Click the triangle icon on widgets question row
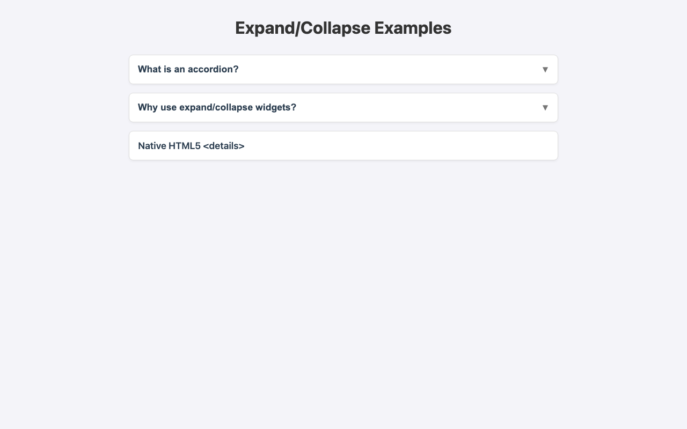 (x=545, y=108)
